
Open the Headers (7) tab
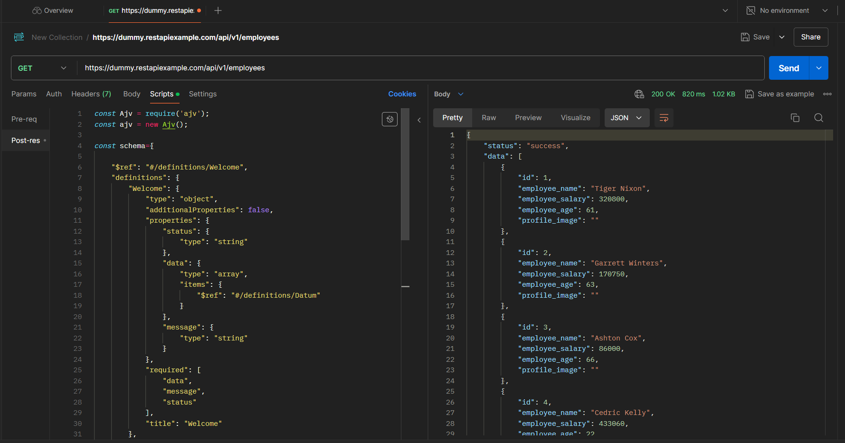point(91,94)
